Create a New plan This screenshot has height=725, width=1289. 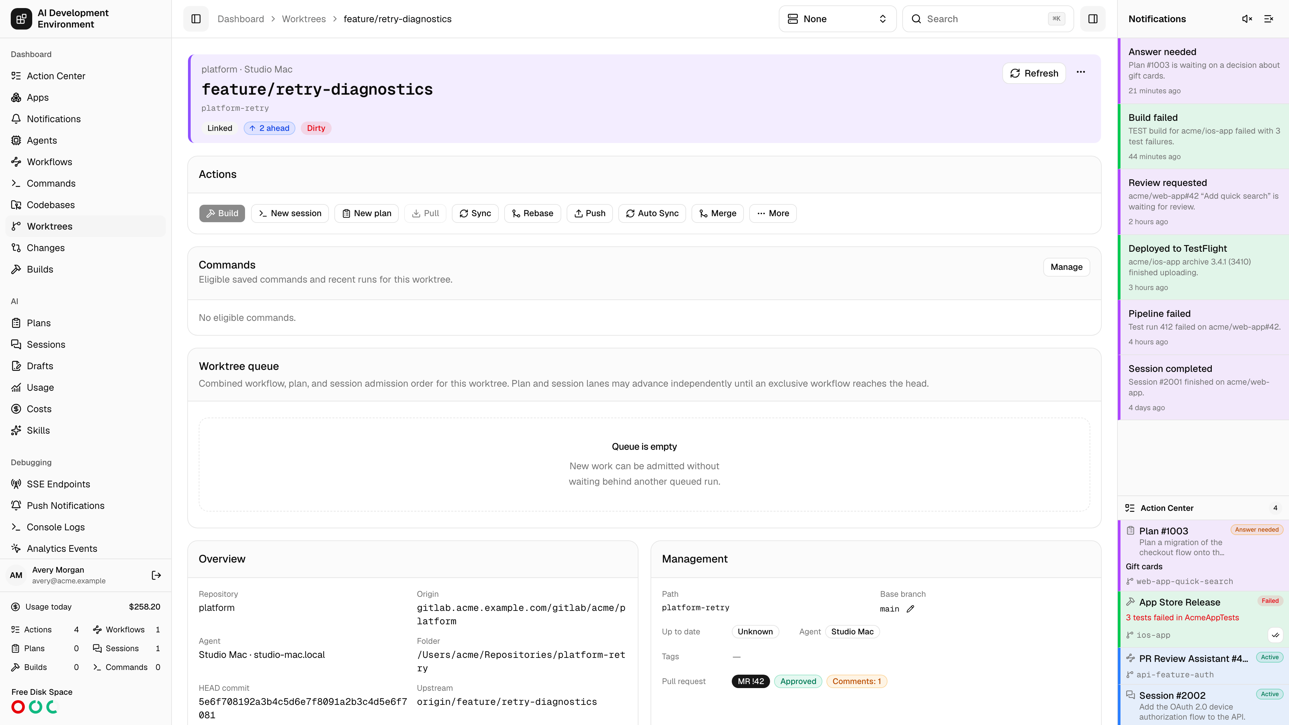pos(366,213)
